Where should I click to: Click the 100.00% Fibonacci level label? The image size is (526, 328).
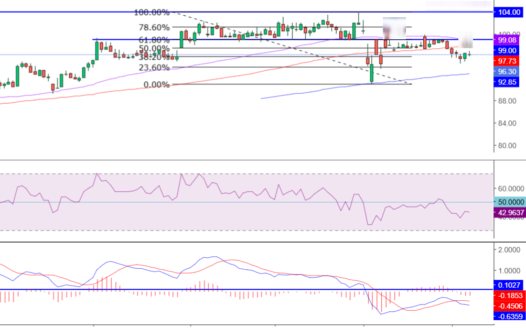coord(152,12)
